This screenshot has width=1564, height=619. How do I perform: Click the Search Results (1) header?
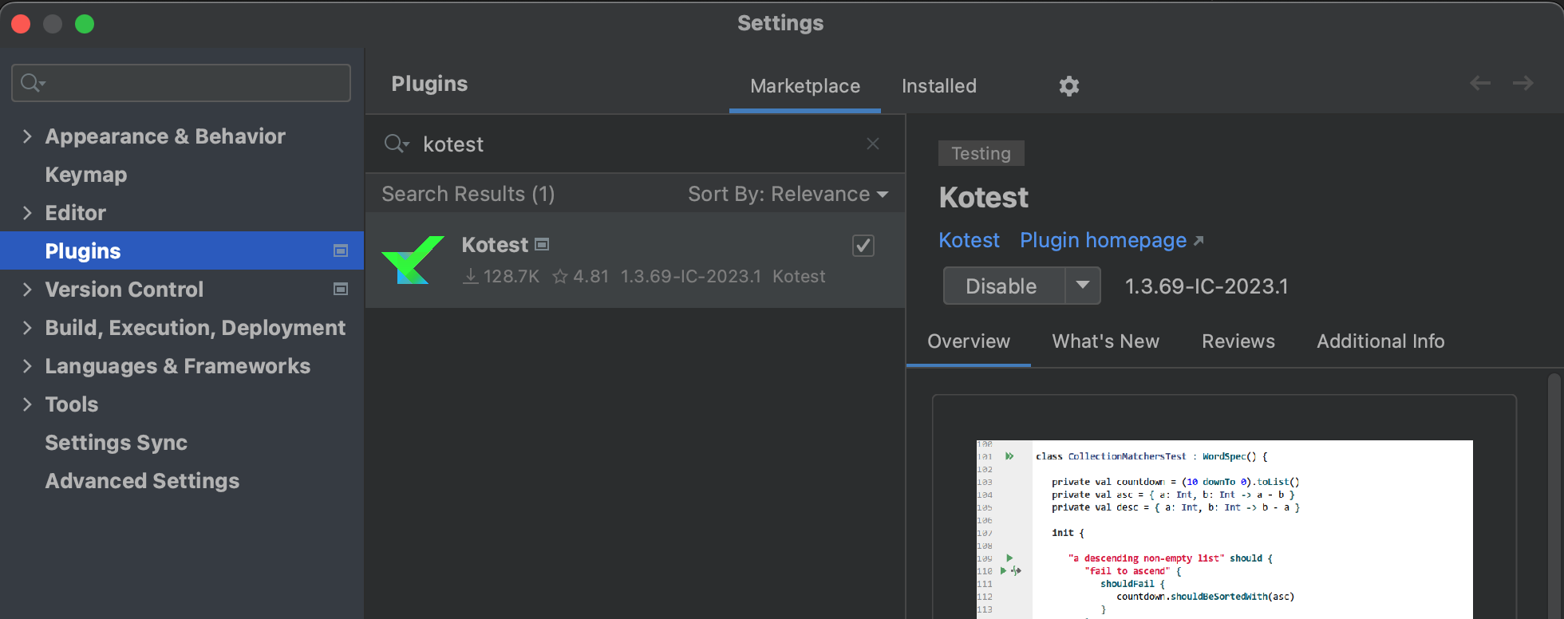pos(468,194)
